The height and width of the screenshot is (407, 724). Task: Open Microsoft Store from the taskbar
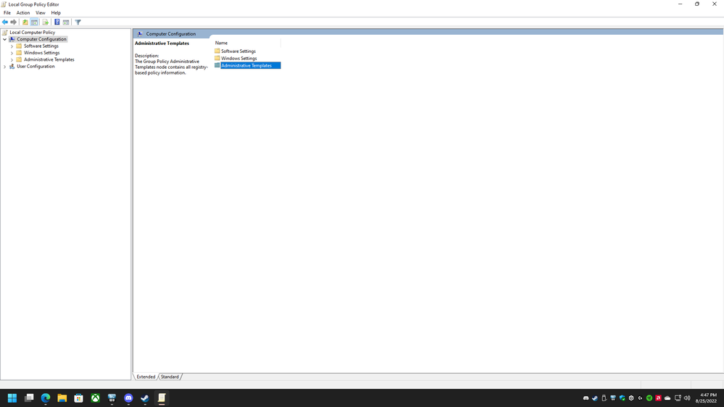[x=78, y=398]
